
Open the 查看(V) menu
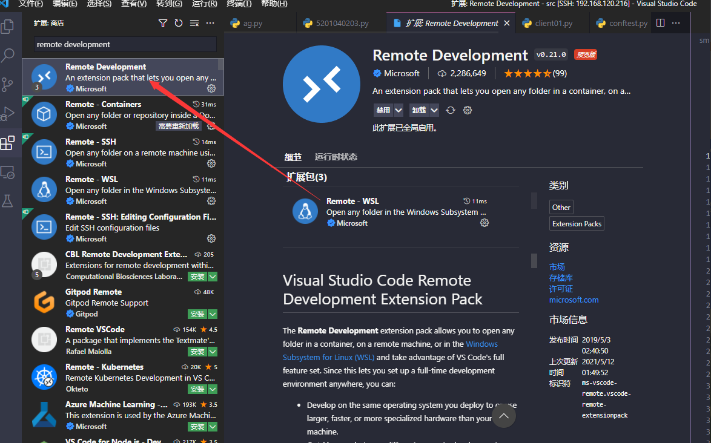click(134, 4)
